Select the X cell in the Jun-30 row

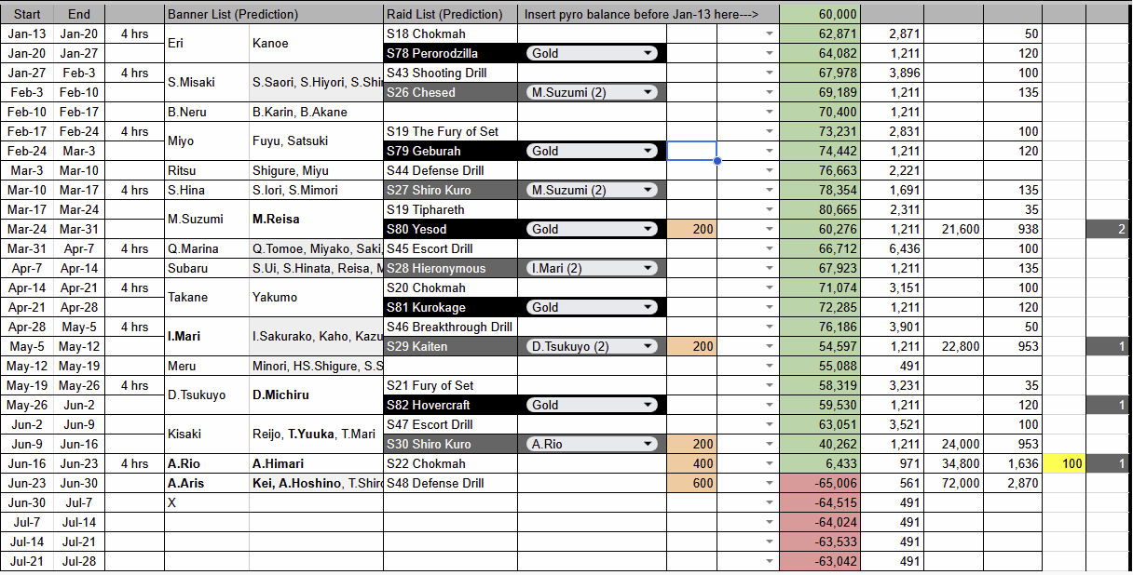point(207,502)
